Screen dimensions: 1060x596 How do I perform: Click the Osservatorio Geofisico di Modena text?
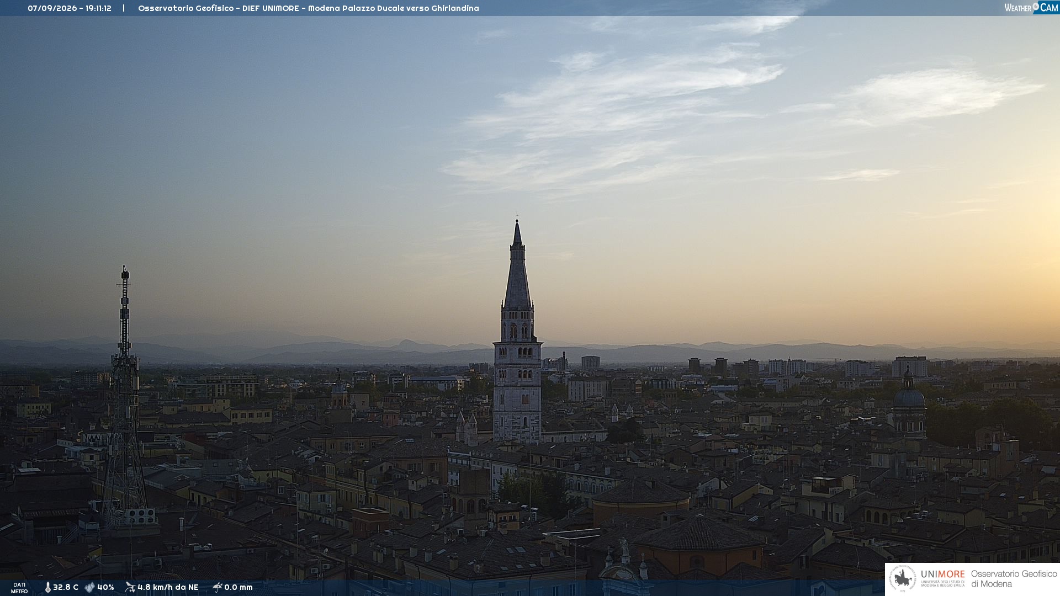(x=1014, y=579)
